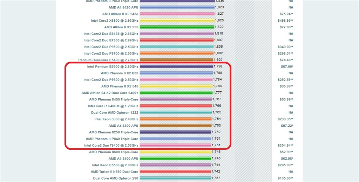Open Pentium Dual-Core E5400 @ 2.70GHz link

108,60
